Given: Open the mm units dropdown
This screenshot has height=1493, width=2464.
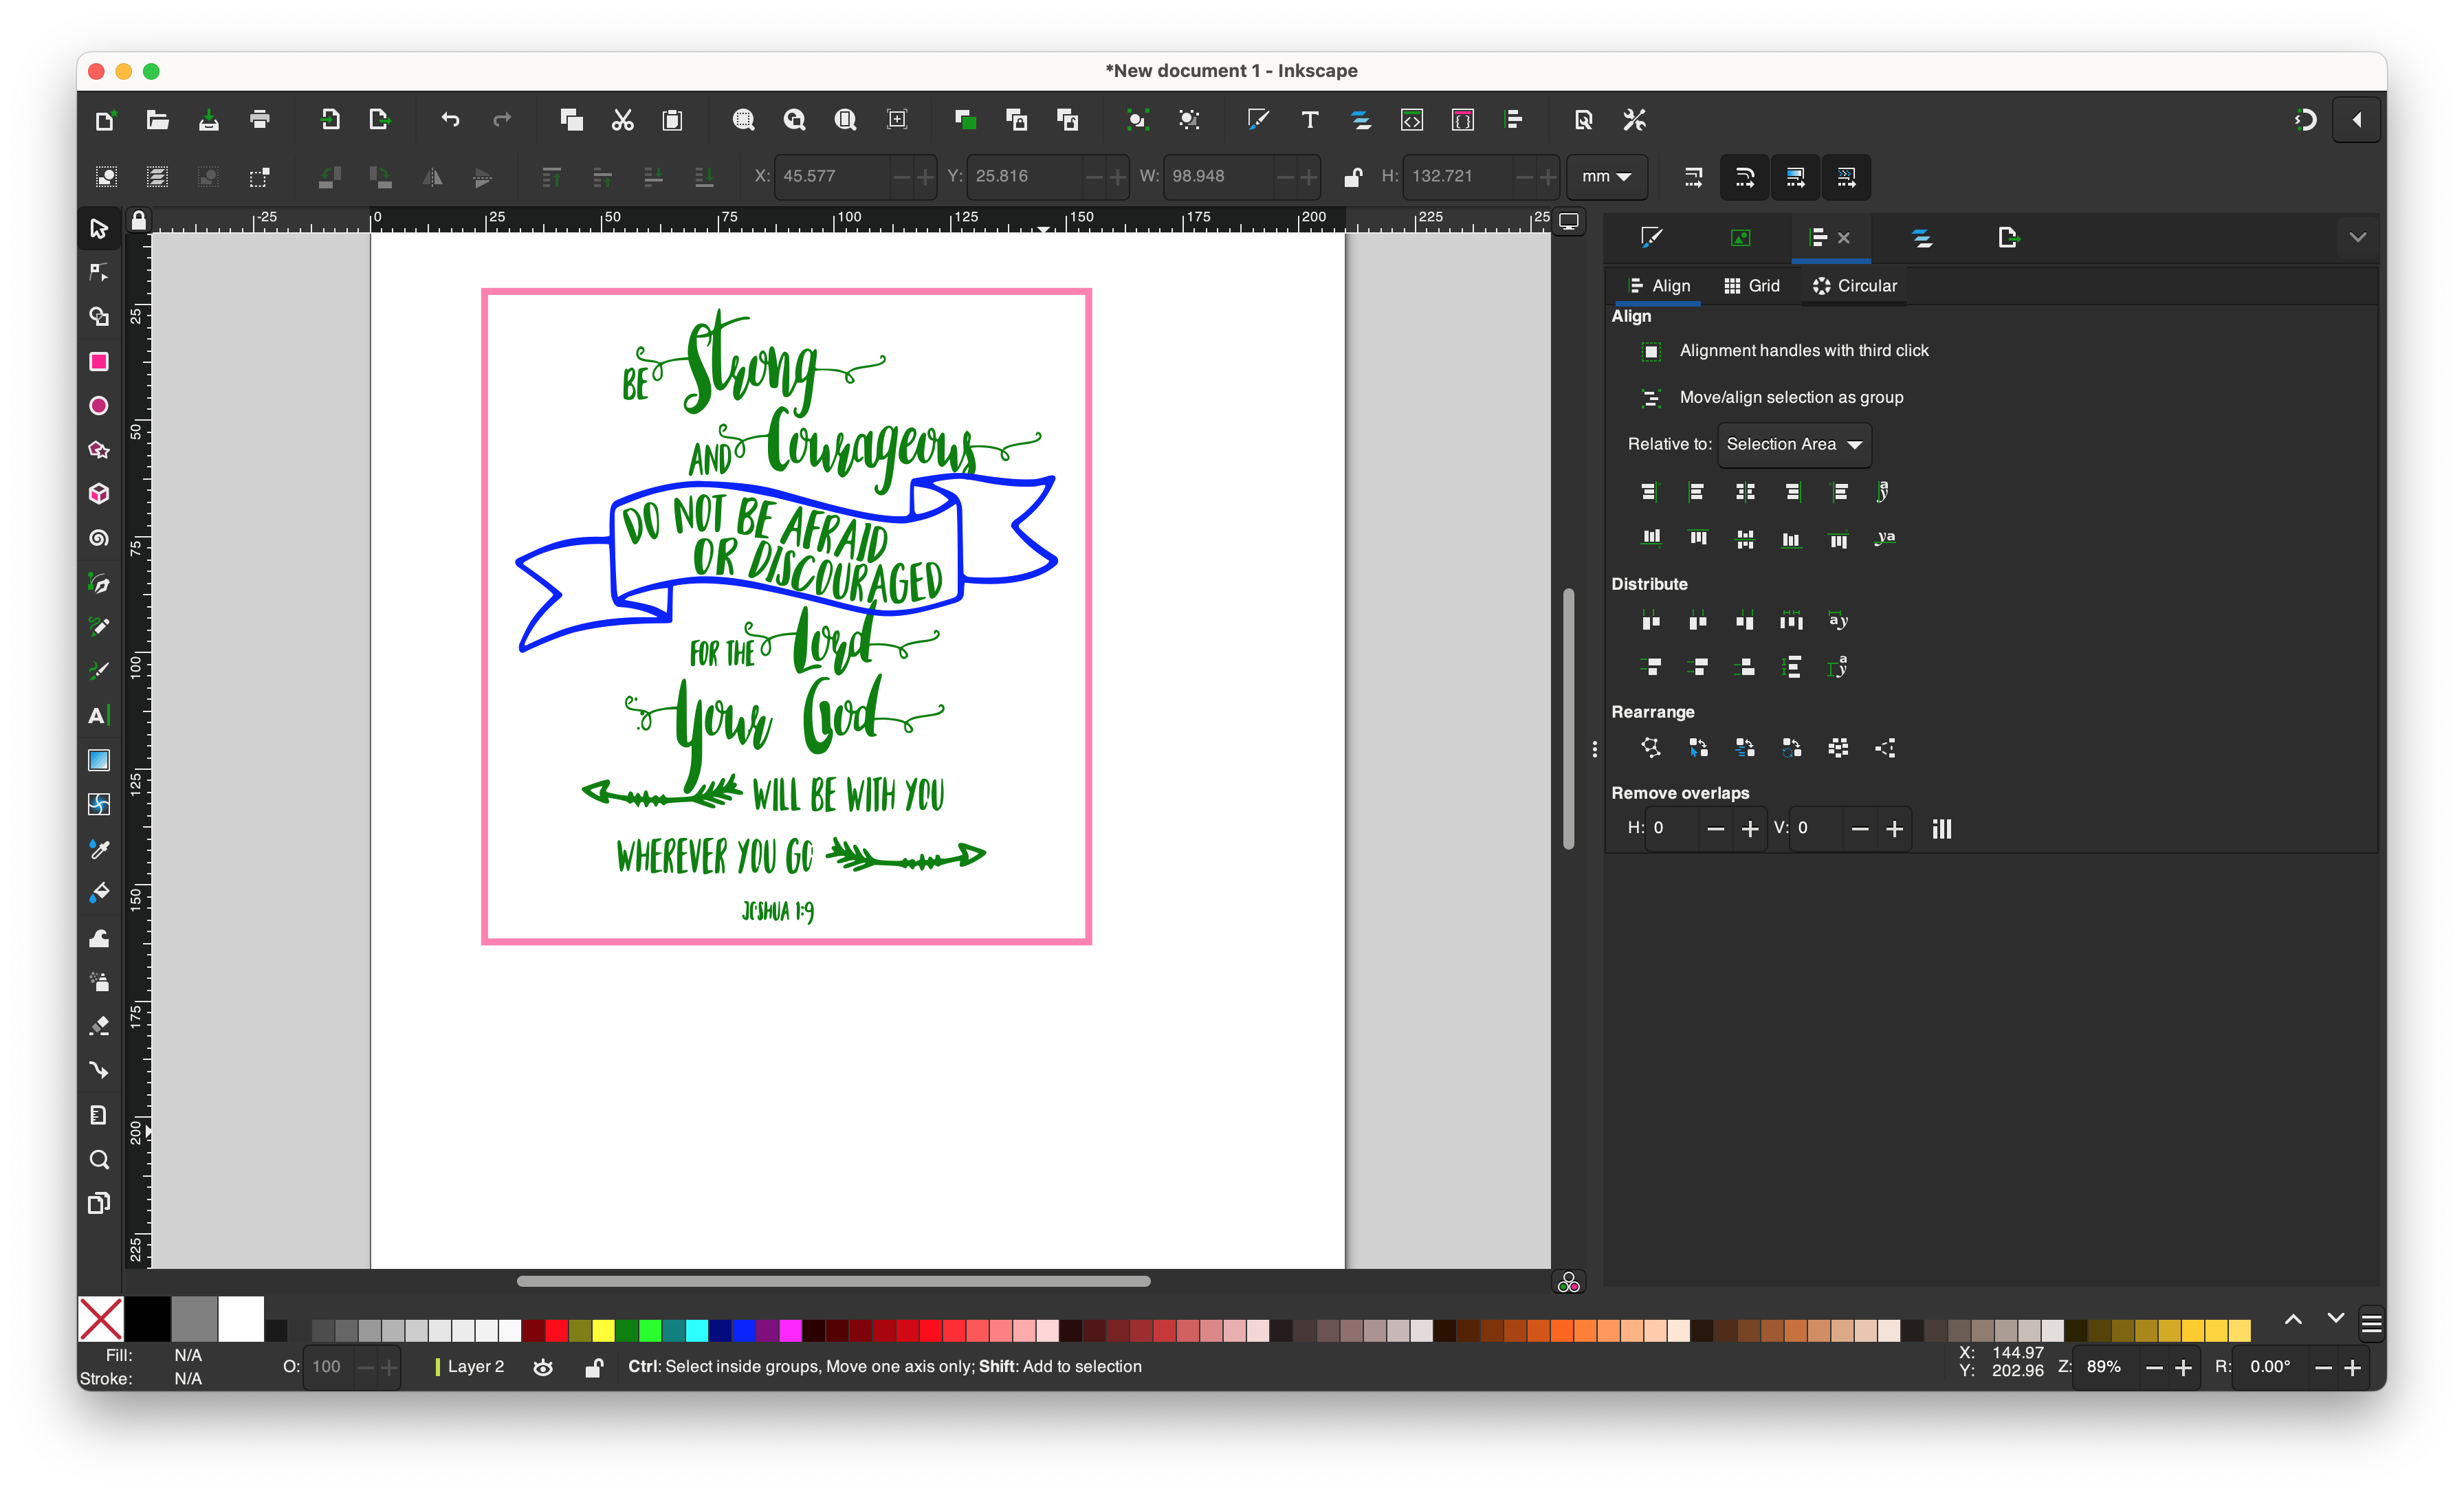Looking at the screenshot, I should [1606, 177].
